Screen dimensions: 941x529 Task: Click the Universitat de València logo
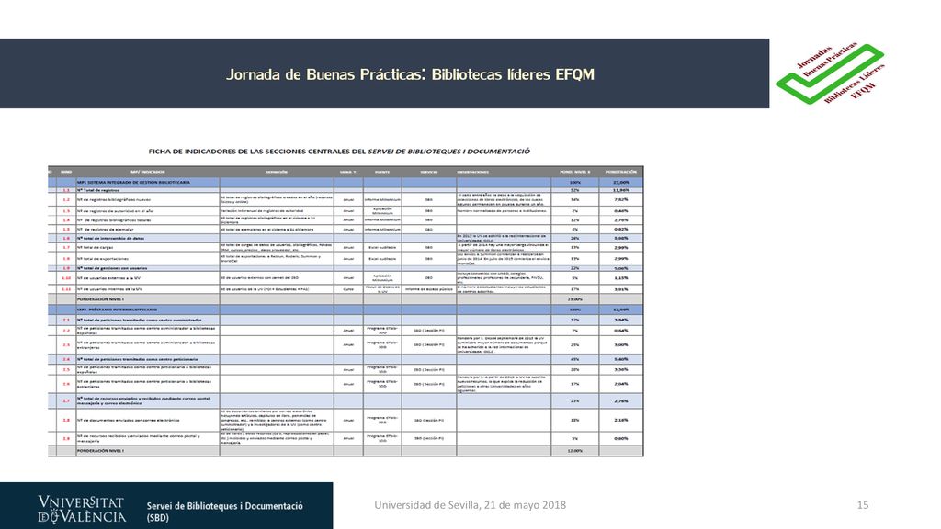click(82, 509)
